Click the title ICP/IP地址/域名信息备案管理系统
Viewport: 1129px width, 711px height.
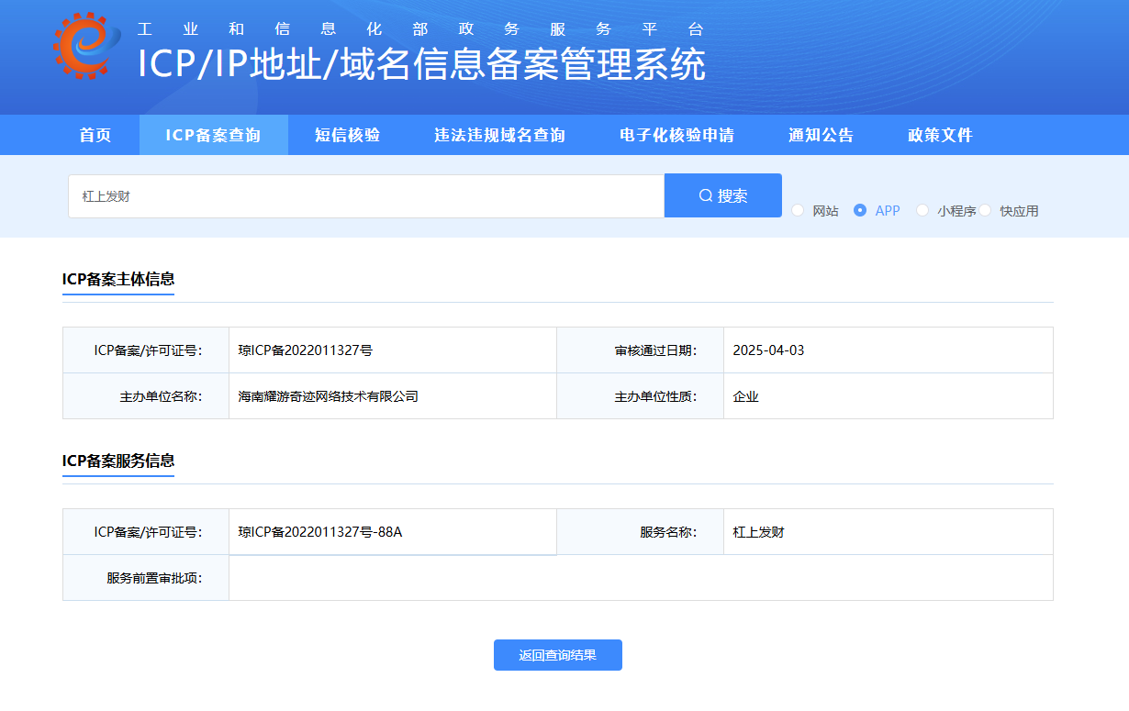[x=421, y=64]
